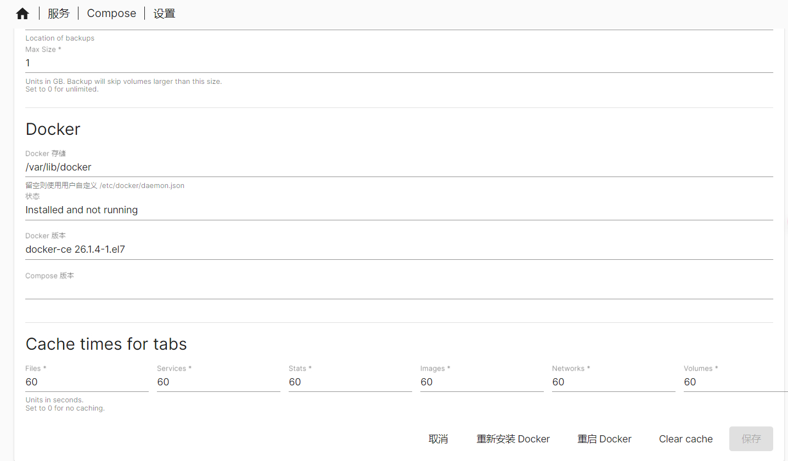Edit the Services cache time field
The width and height of the screenshot is (788, 461).
218,382
